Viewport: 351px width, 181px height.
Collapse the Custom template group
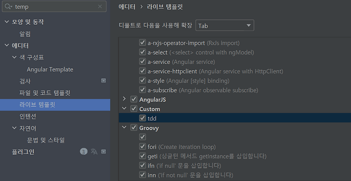point(124,109)
